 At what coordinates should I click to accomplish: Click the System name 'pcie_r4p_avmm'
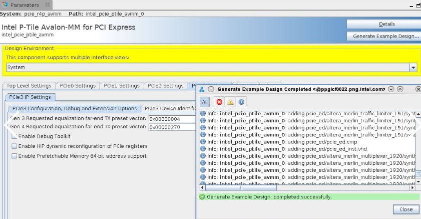[x=43, y=14]
